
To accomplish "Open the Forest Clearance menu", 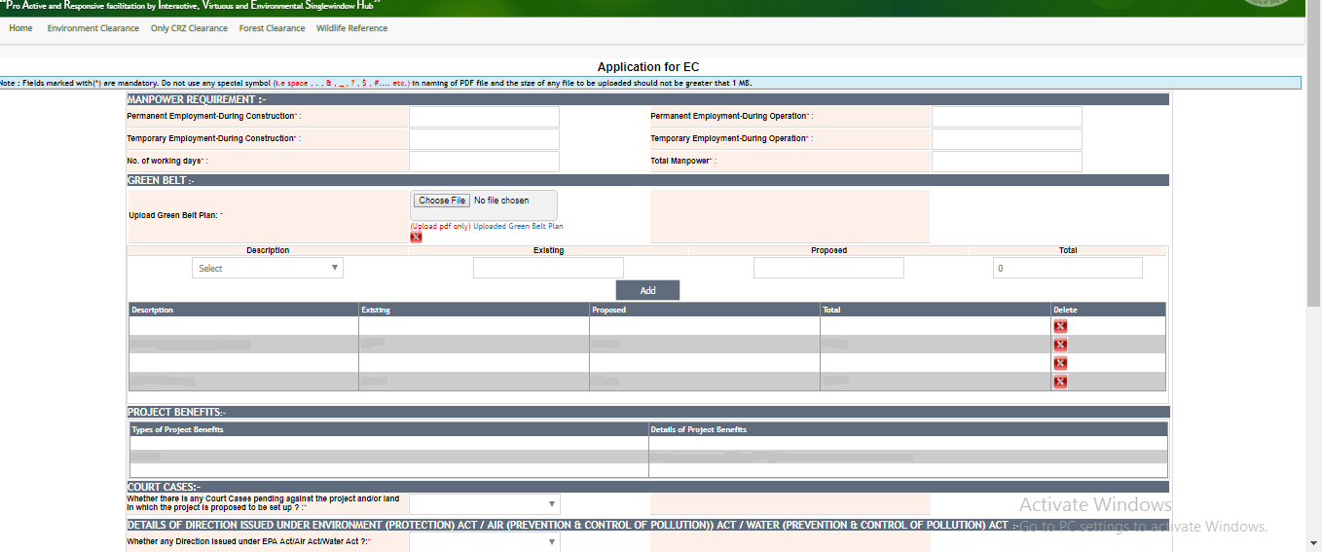I will [272, 28].
